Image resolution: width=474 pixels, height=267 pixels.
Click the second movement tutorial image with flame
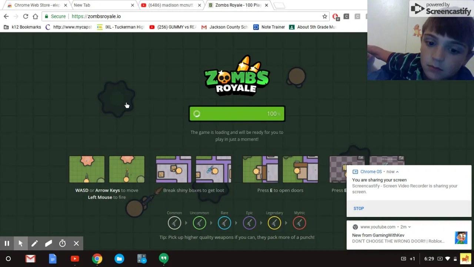pyautogui.click(x=127, y=169)
